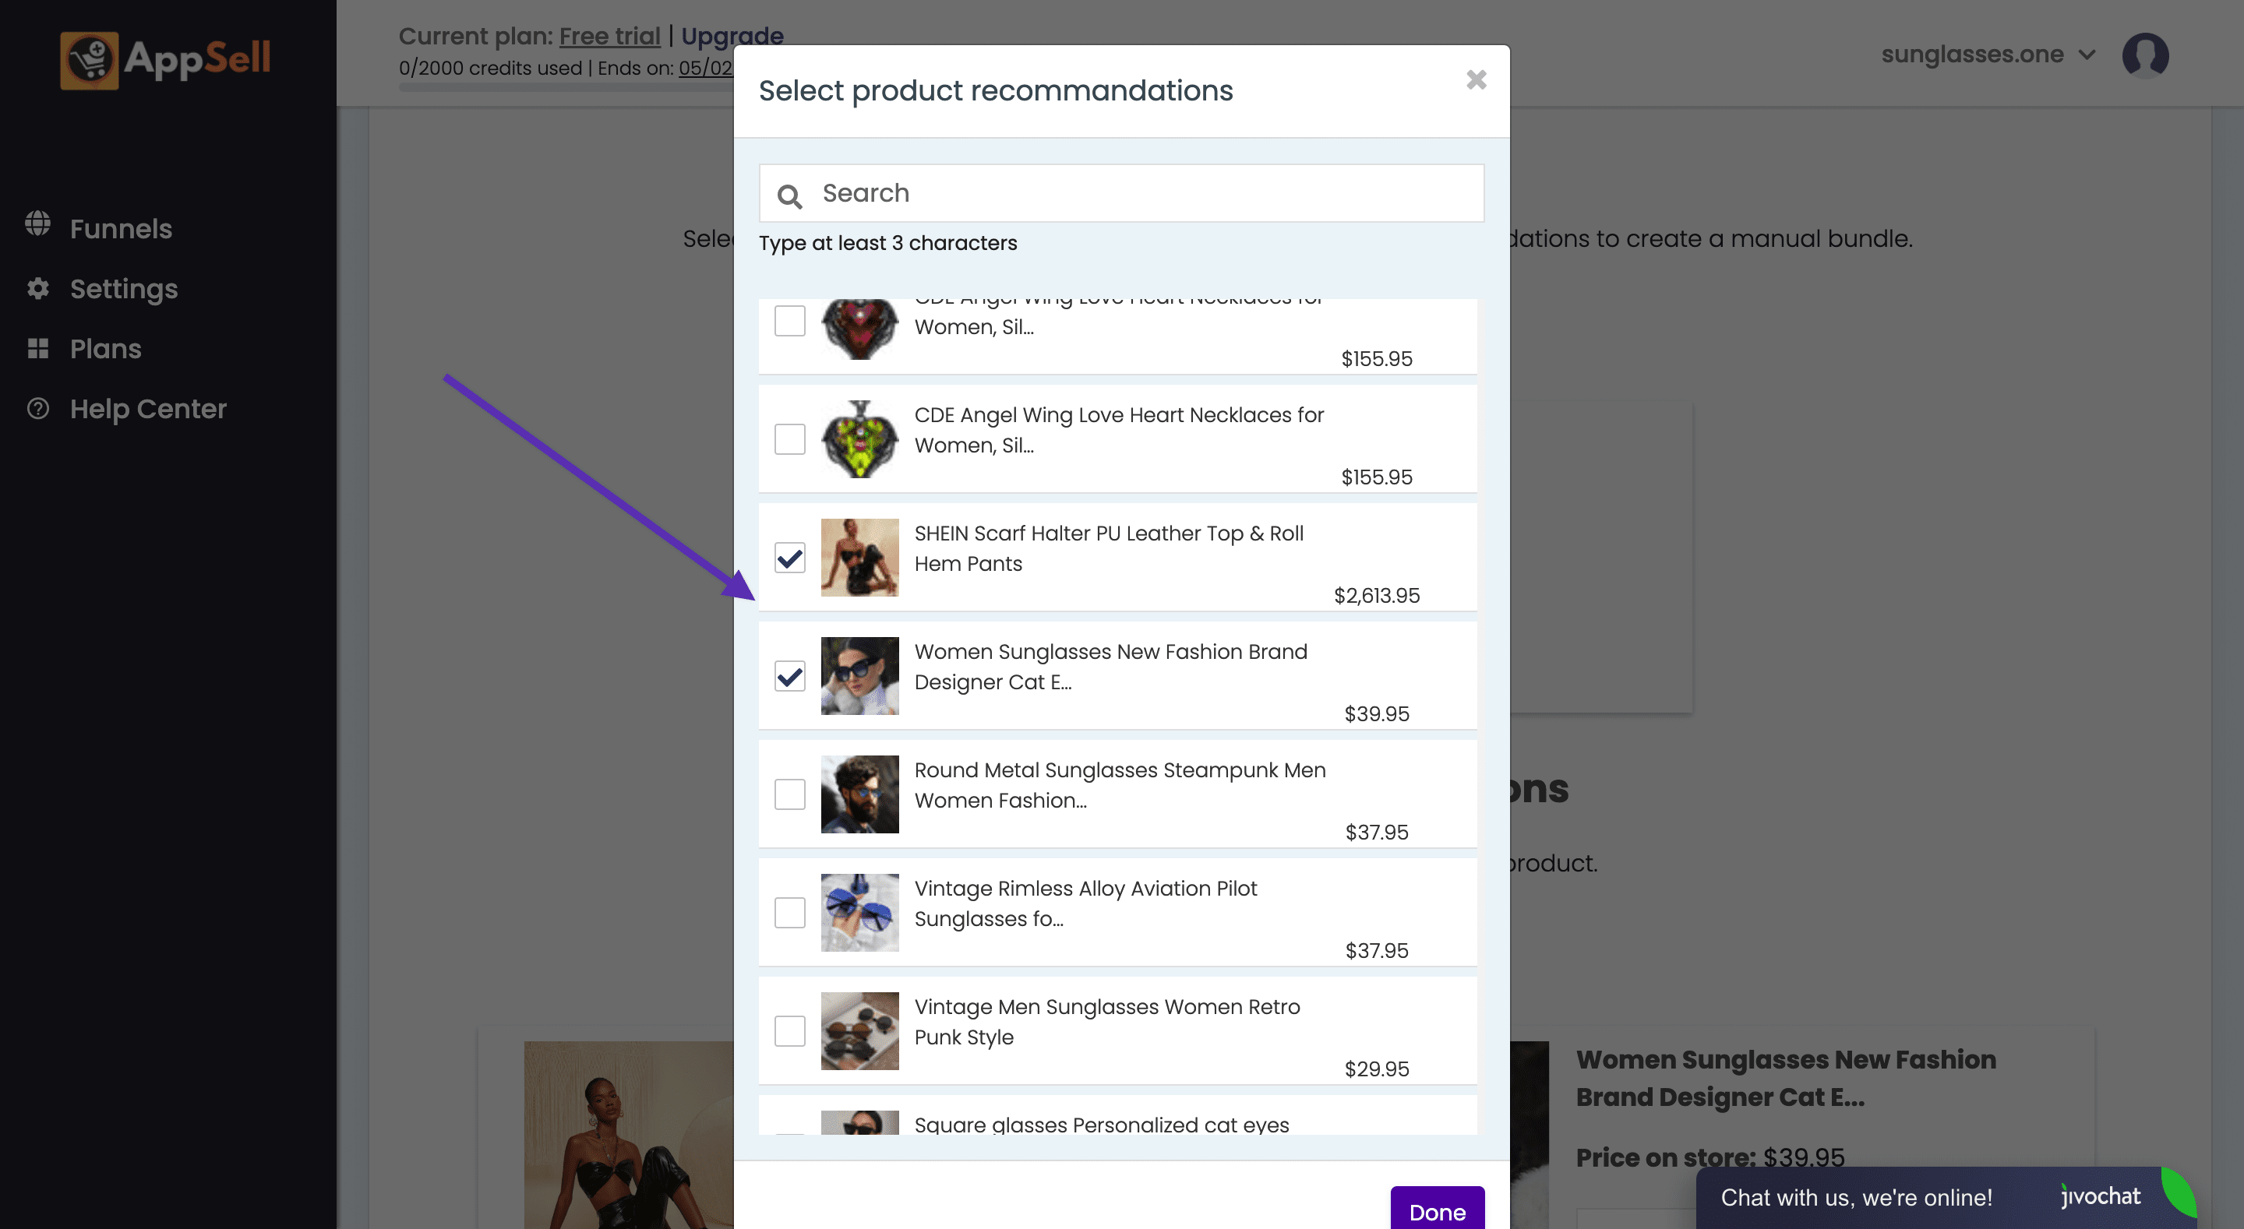Open the Free trial plan link
This screenshot has width=2244, height=1229.
pos(609,36)
